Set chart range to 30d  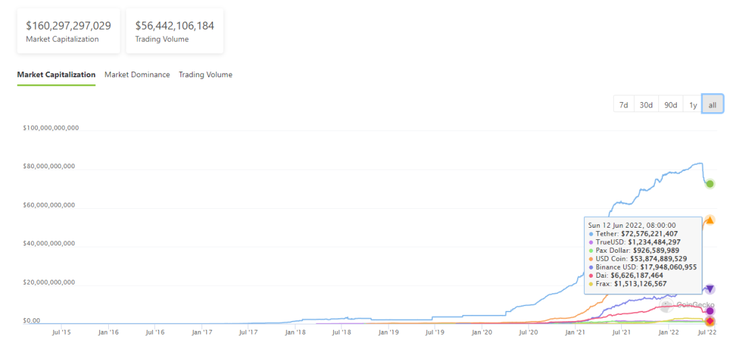pyautogui.click(x=646, y=105)
